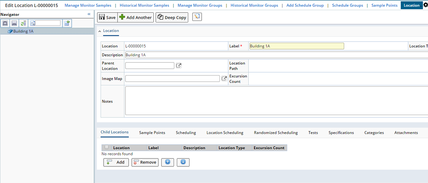Click the 'No records found' message

(117, 154)
